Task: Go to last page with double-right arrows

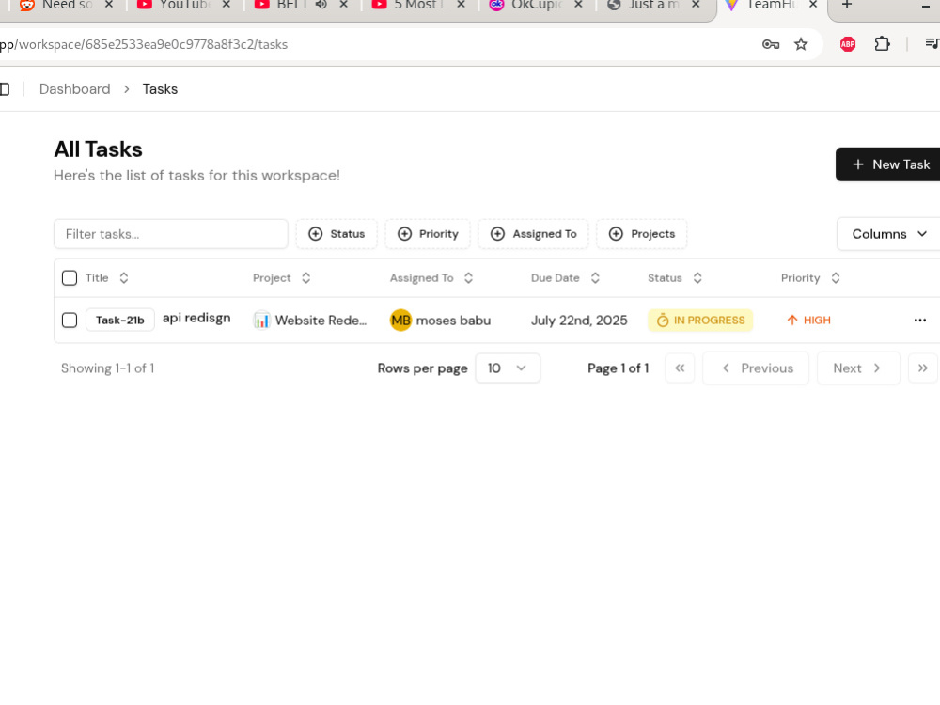Action: click(923, 368)
